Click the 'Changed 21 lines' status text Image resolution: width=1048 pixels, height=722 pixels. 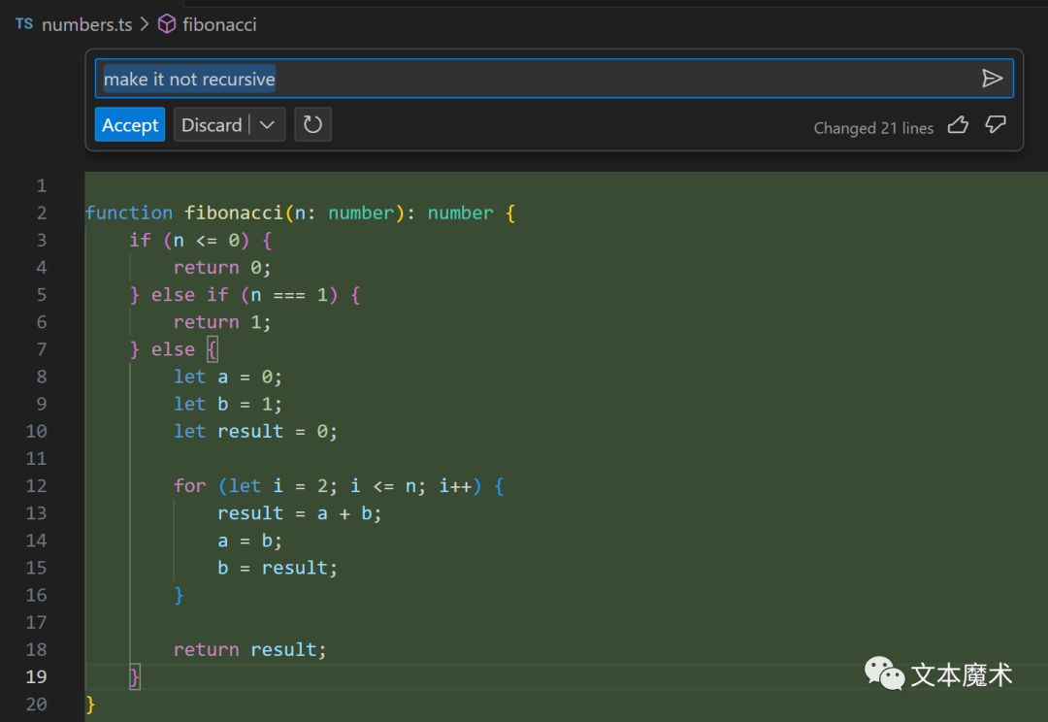(873, 128)
